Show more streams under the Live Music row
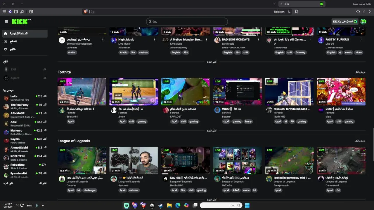The image size is (374, 210). click(212, 62)
